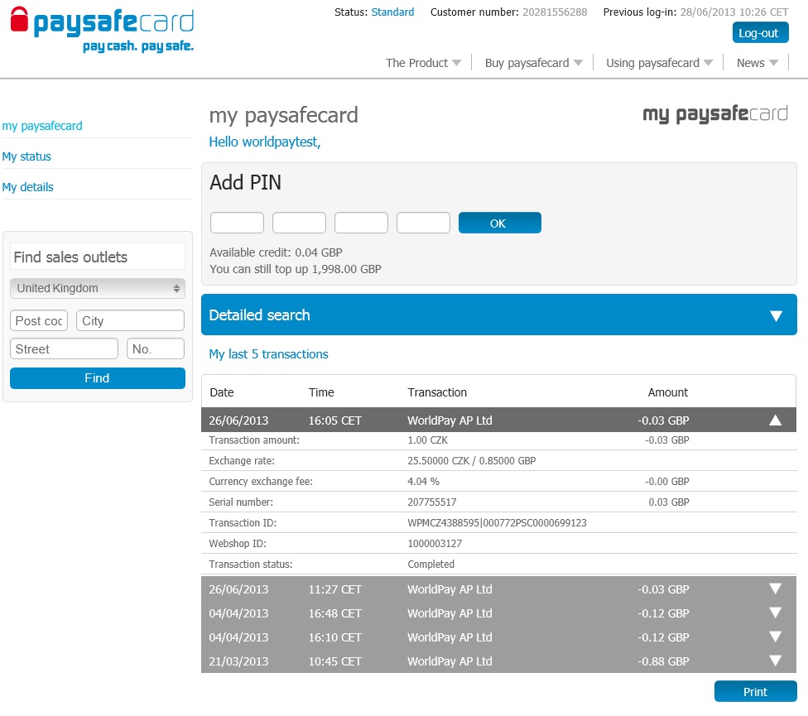Expand the 04/04/2013 16:10 transaction
This screenshot has width=808, height=716.
point(775,637)
